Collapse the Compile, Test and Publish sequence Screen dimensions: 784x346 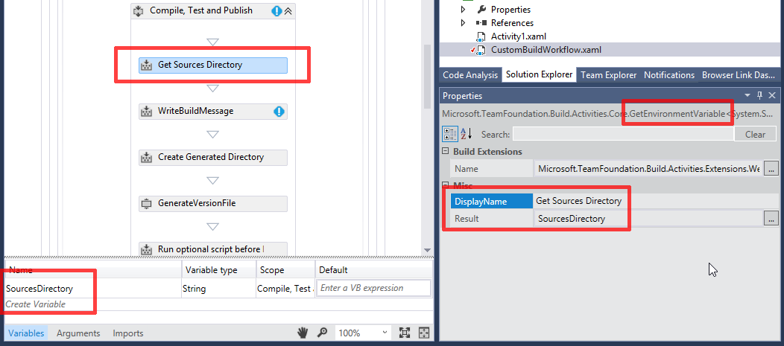point(288,11)
